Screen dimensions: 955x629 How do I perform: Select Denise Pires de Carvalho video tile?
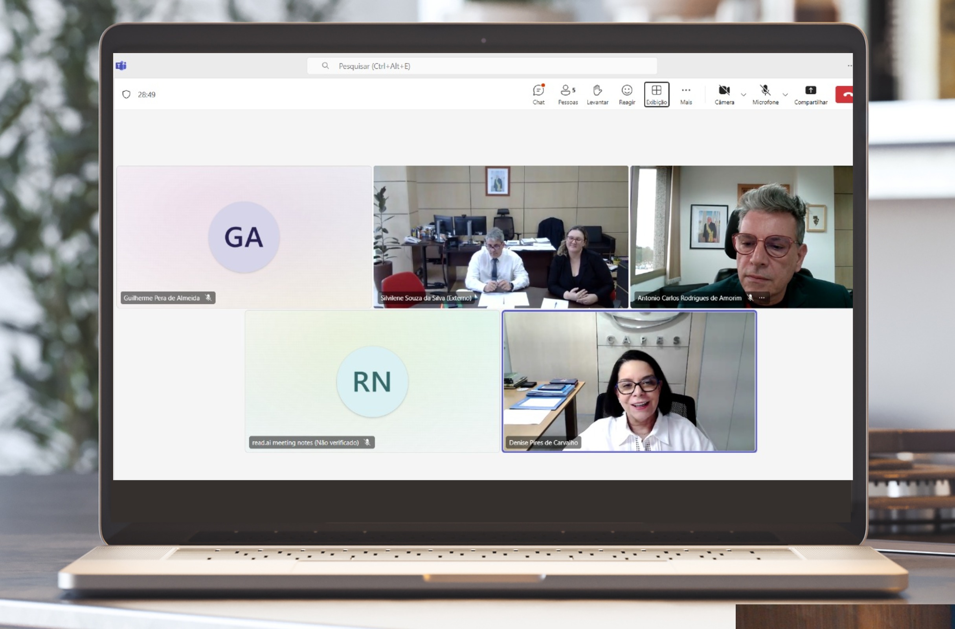629,381
